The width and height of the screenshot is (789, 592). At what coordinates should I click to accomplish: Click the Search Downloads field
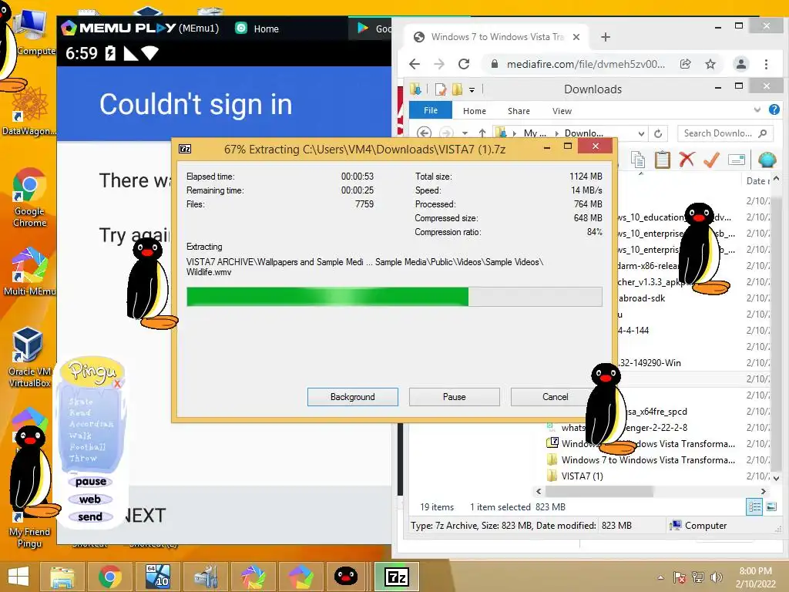724,133
